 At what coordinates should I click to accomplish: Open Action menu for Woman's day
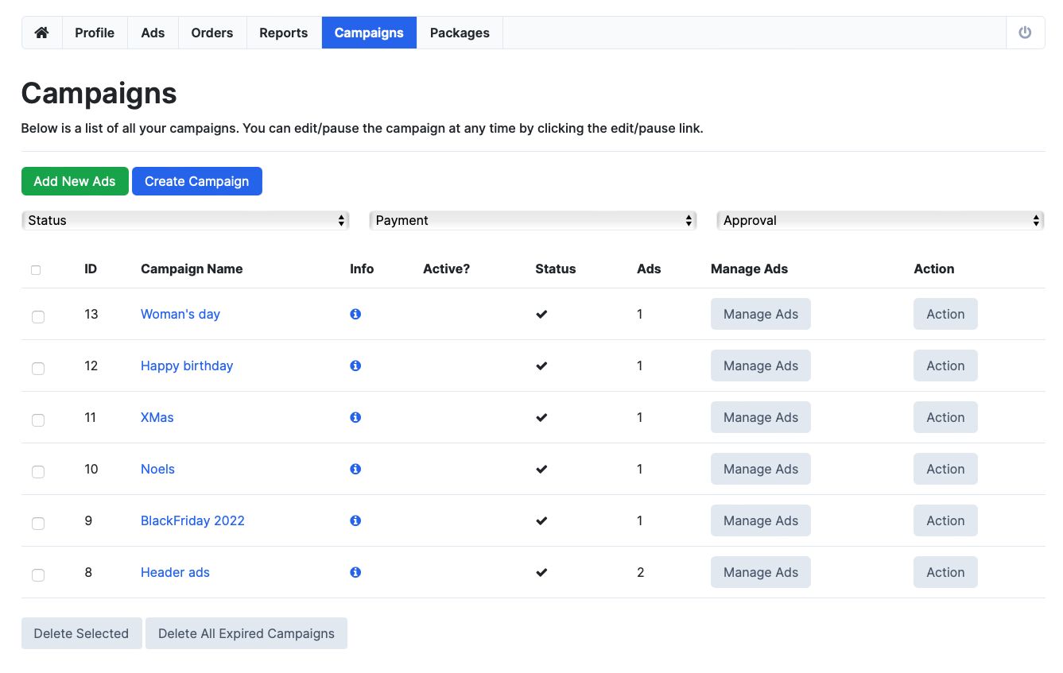click(945, 314)
